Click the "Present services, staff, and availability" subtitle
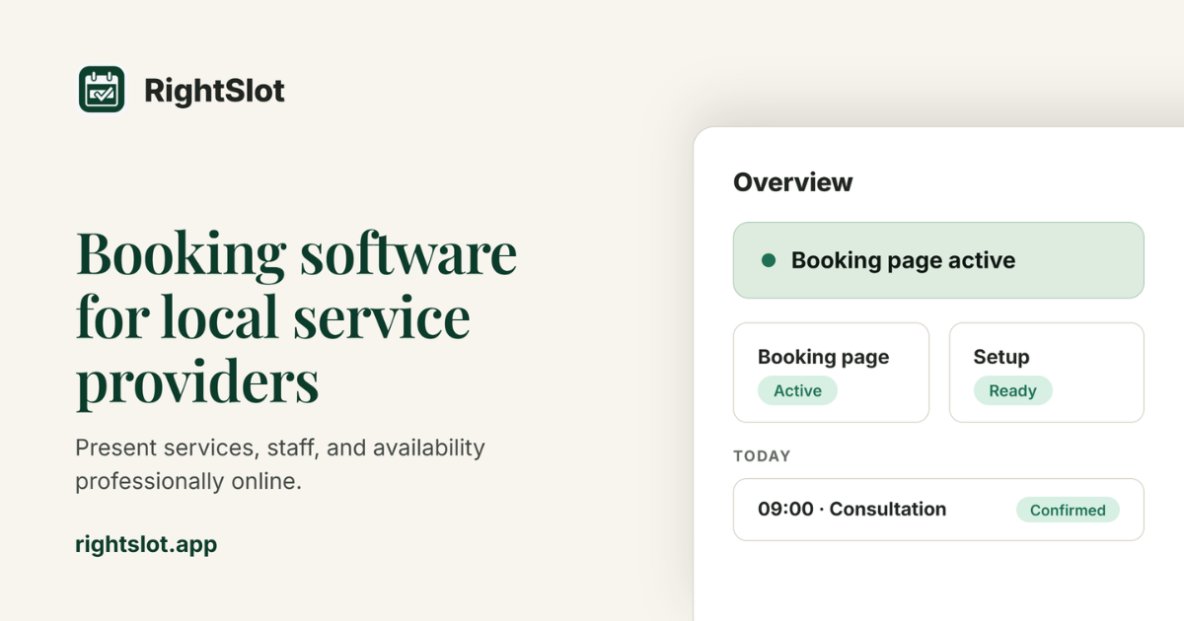The image size is (1184, 621). pos(280,464)
